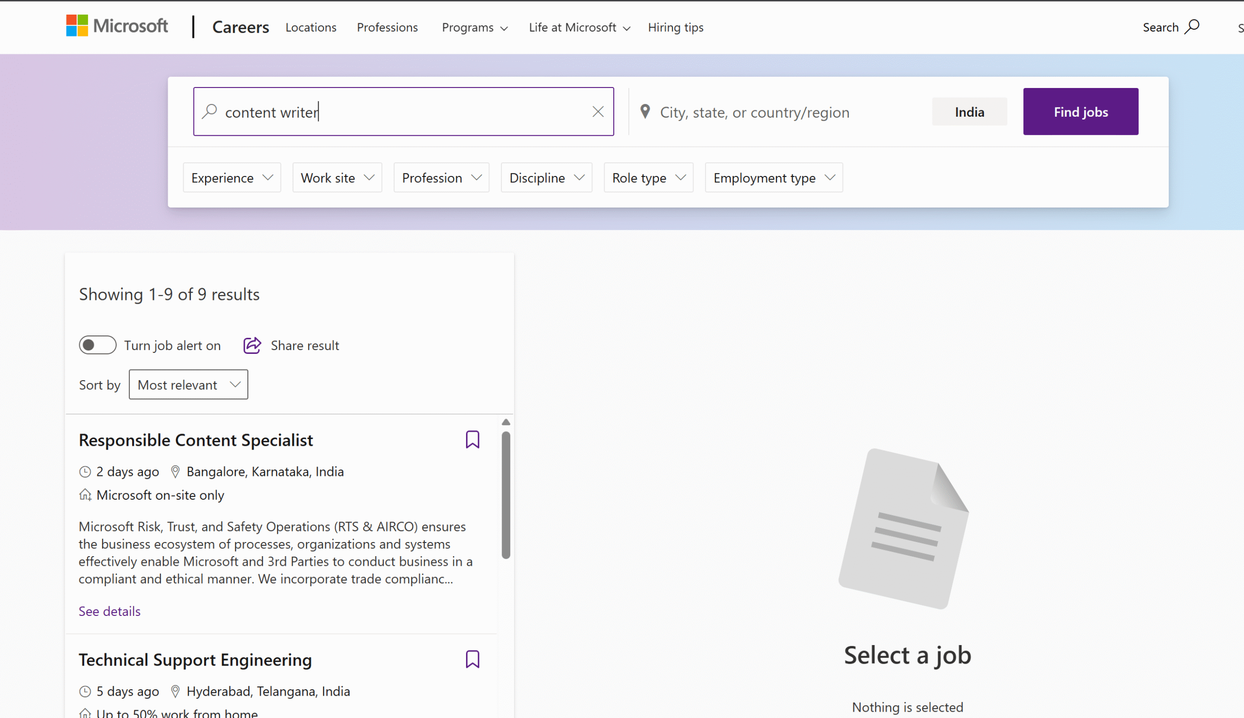Click the 'Select a job' heading

907,655
